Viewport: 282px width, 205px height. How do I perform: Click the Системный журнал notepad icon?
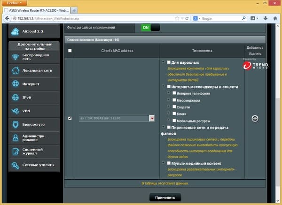point(16,152)
